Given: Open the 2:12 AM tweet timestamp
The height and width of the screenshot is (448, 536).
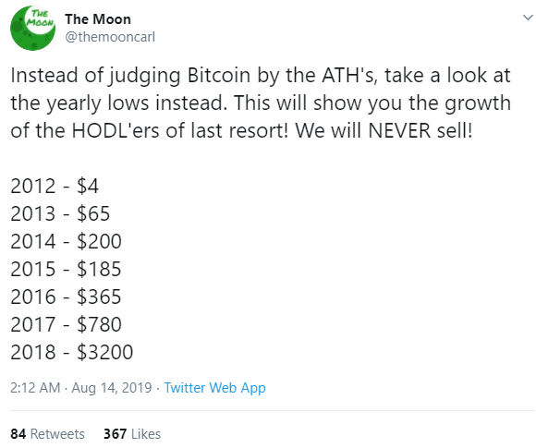Looking at the screenshot, I should [35, 388].
